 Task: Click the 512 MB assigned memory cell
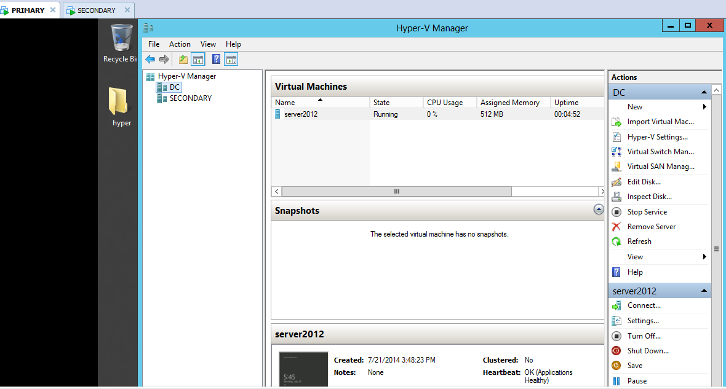[491, 114]
